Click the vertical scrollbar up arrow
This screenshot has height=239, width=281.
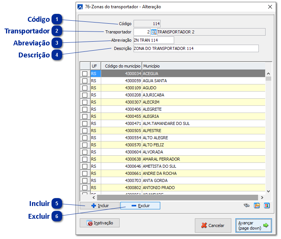(x=268, y=74)
